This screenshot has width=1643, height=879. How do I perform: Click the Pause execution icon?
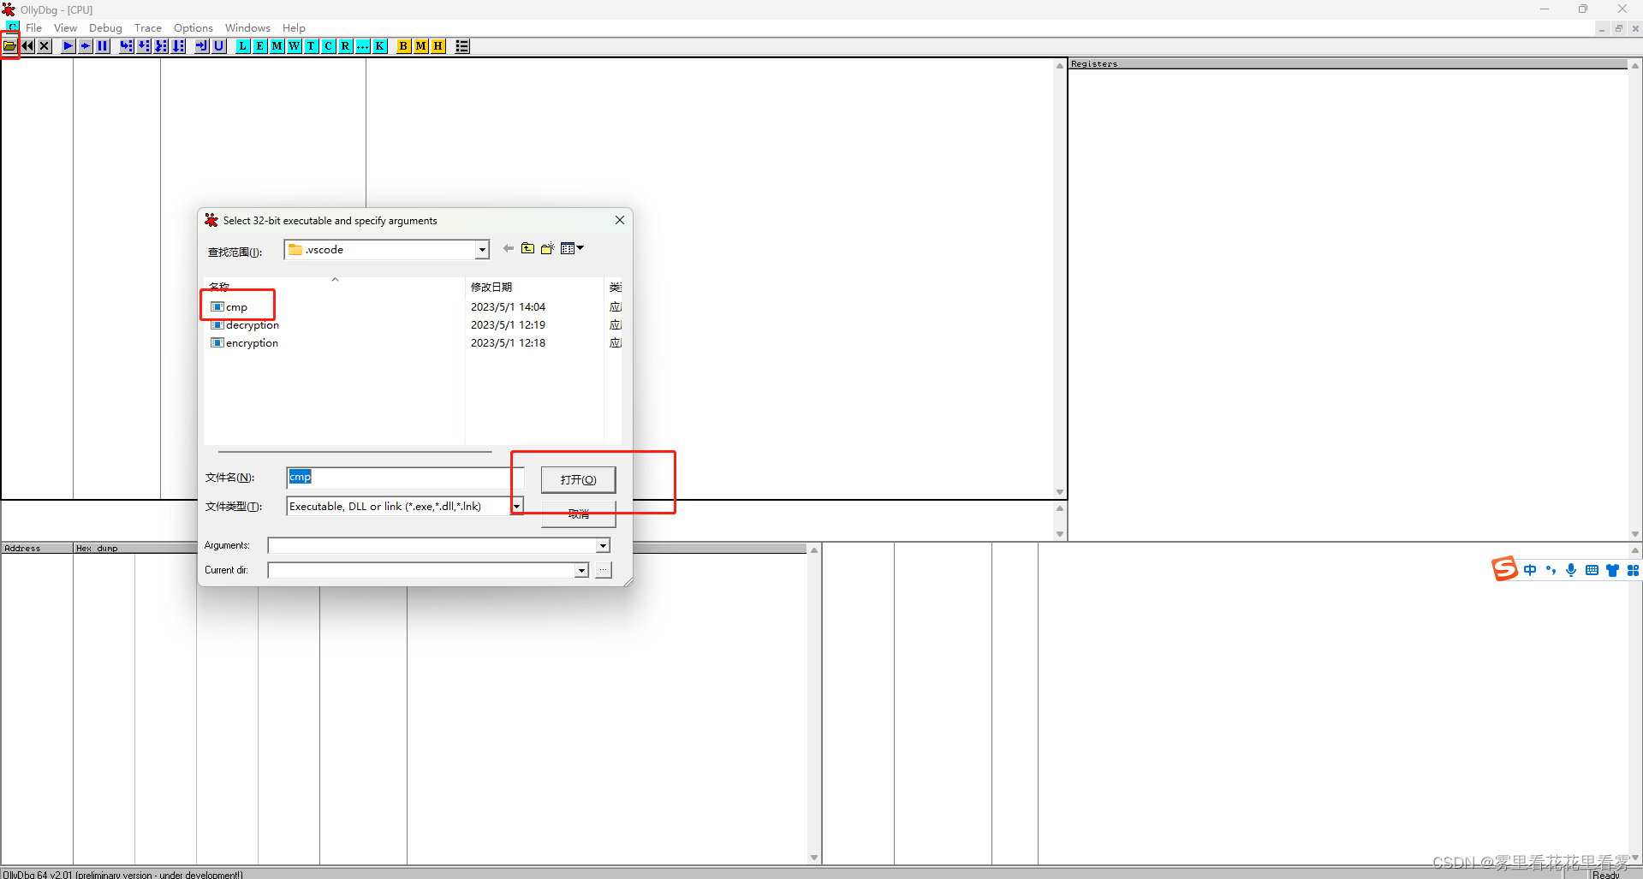103,46
